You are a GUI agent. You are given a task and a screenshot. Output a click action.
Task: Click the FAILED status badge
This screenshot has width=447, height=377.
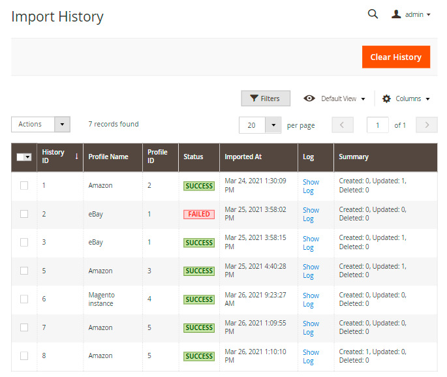click(x=199, y=214)
